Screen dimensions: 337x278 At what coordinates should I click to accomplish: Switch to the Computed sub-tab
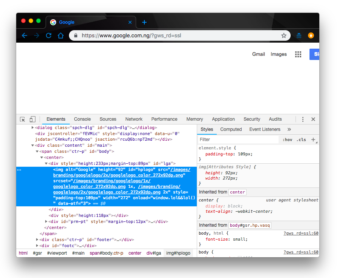231,129
